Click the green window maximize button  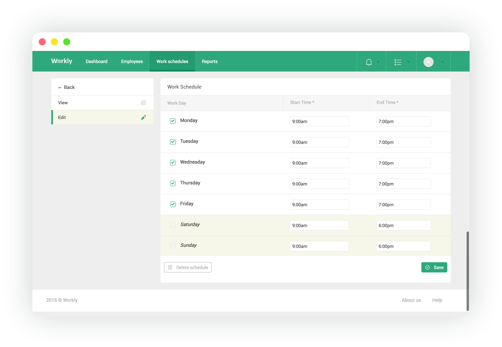pyautogui.click(x=67, y=42)
